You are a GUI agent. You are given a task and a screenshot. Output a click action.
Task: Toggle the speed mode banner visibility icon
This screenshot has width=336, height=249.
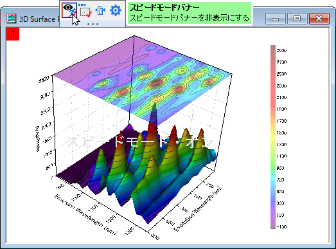click(69, 10)
